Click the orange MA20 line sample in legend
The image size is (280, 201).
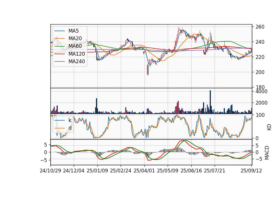tap(60, 38)
